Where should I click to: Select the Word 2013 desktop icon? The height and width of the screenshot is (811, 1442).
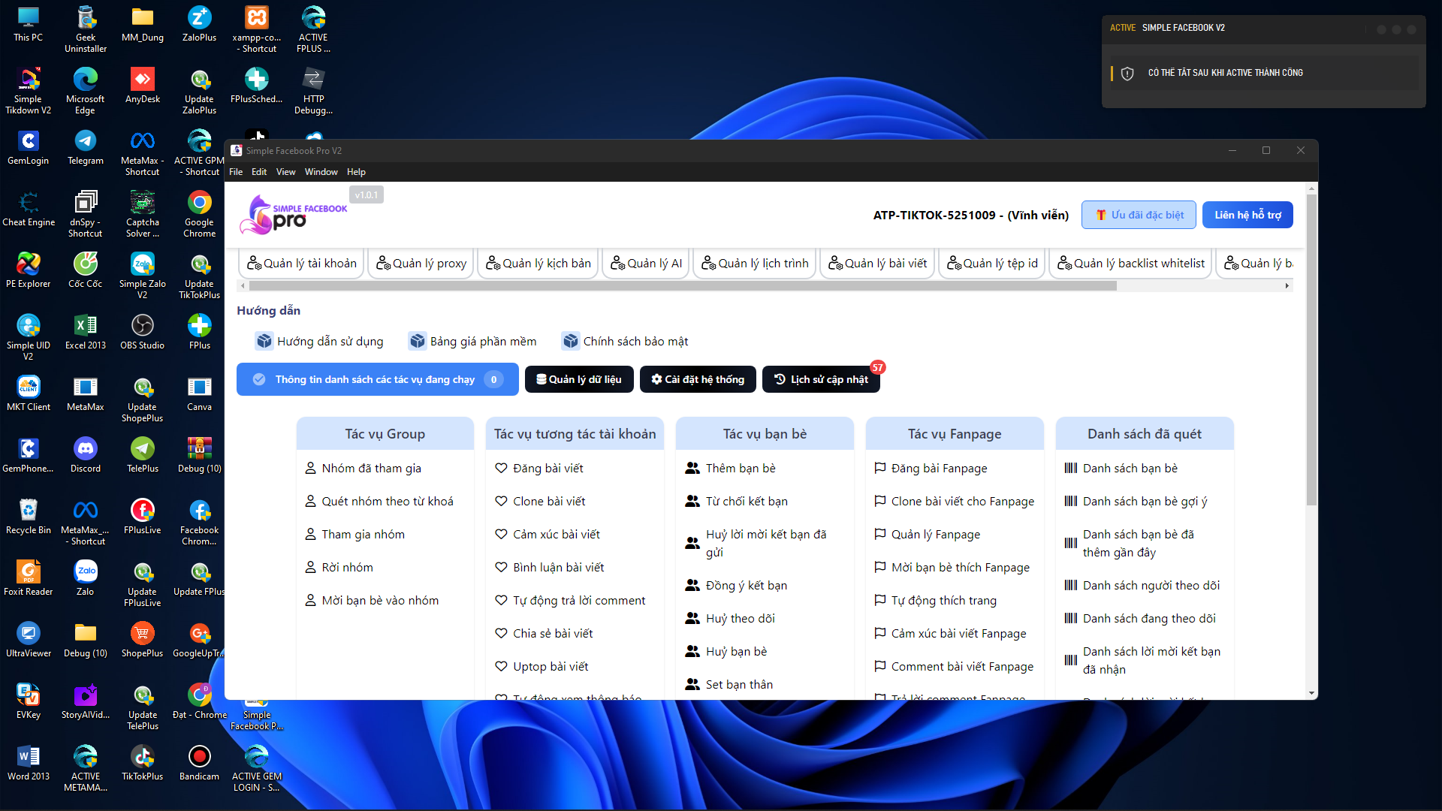click(29, 763)
